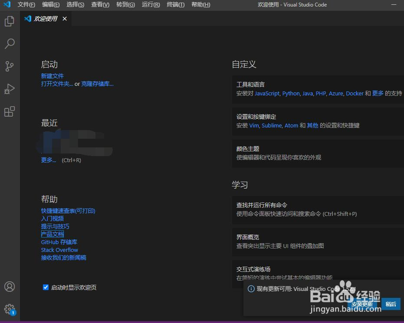This screenshot has height=323, width=404.
Task: Open the 查看(V) menu
Action: pyautogui.click(x=100, y=5)
